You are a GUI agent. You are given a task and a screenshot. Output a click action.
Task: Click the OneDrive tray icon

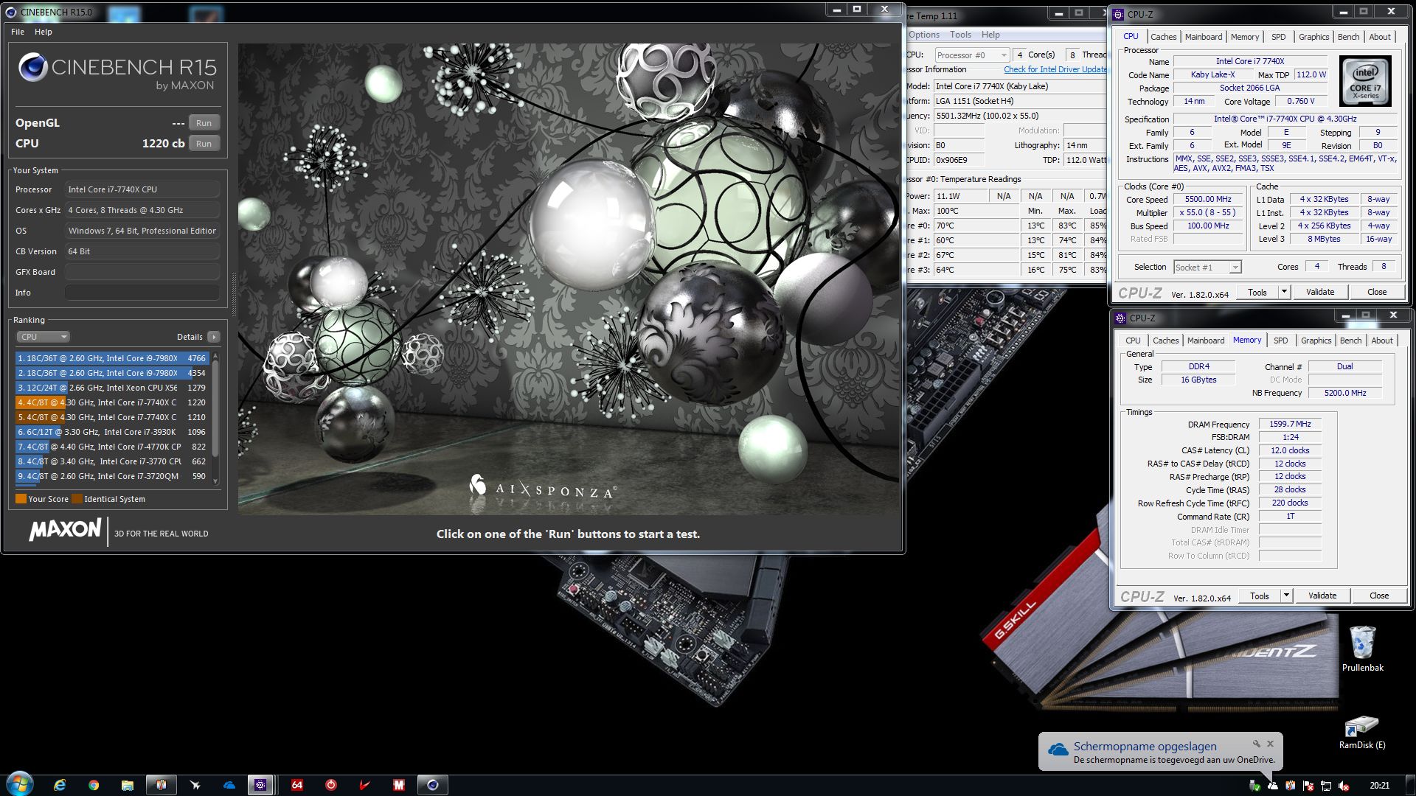1273,786
